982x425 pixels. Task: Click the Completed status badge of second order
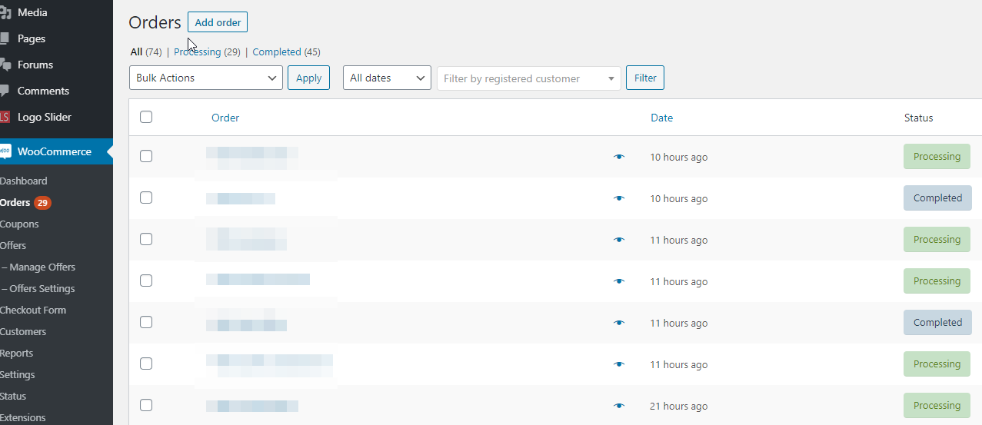click(937, 198)
